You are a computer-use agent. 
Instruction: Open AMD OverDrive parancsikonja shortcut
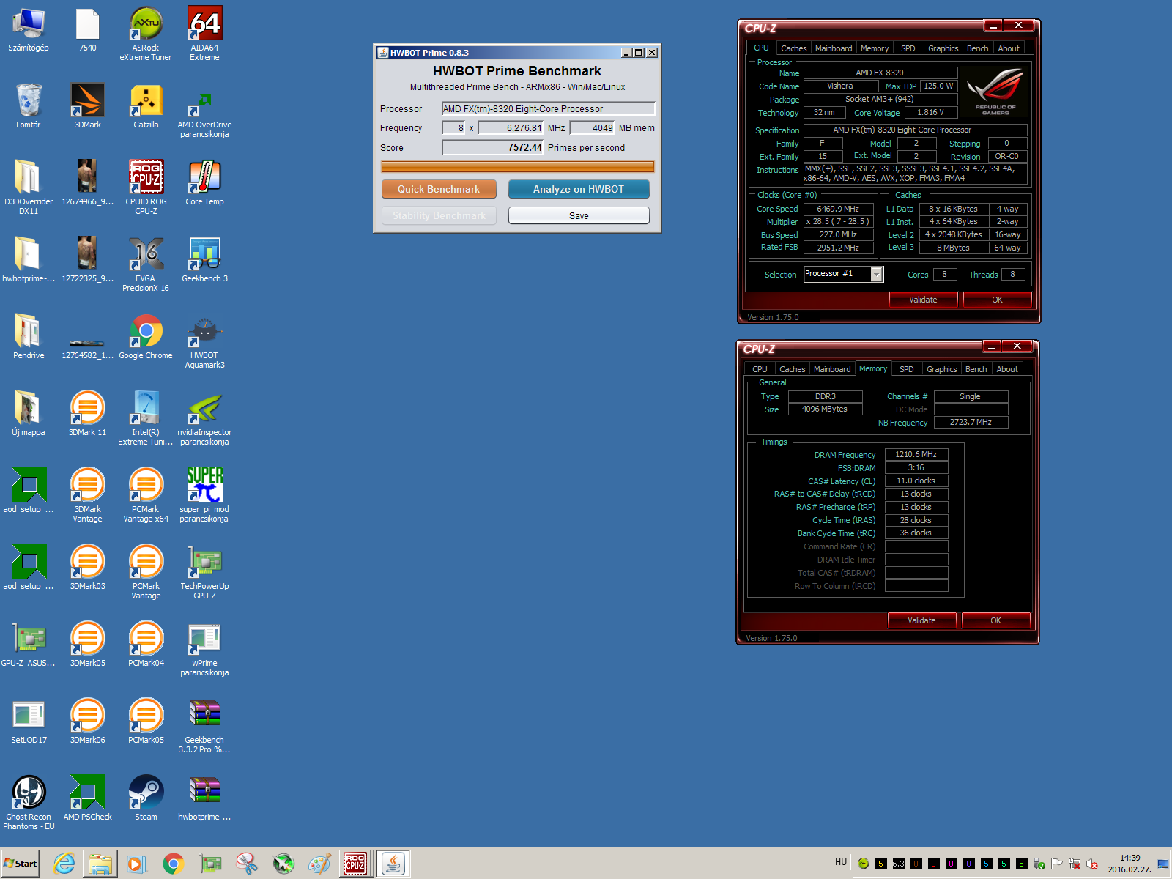point(204,111)
